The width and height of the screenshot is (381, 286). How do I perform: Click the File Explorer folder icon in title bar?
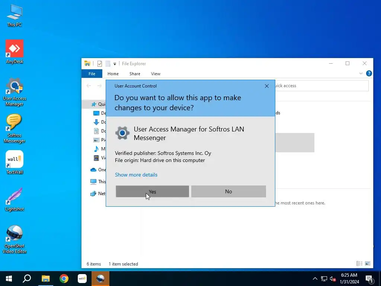point(87,63)
